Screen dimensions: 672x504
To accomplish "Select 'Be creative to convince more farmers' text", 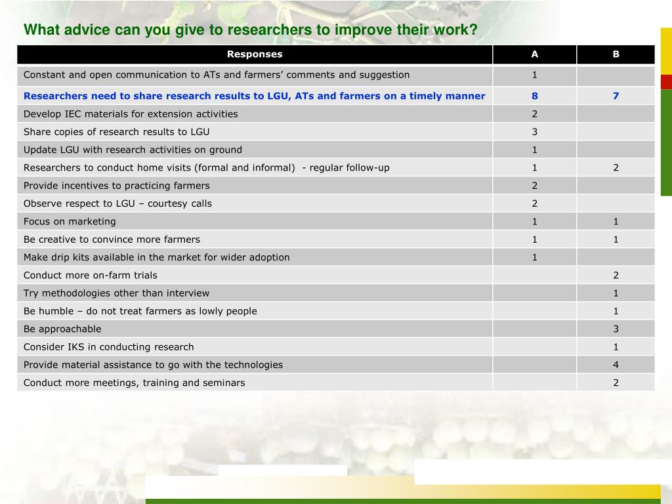I will (112, 240).
